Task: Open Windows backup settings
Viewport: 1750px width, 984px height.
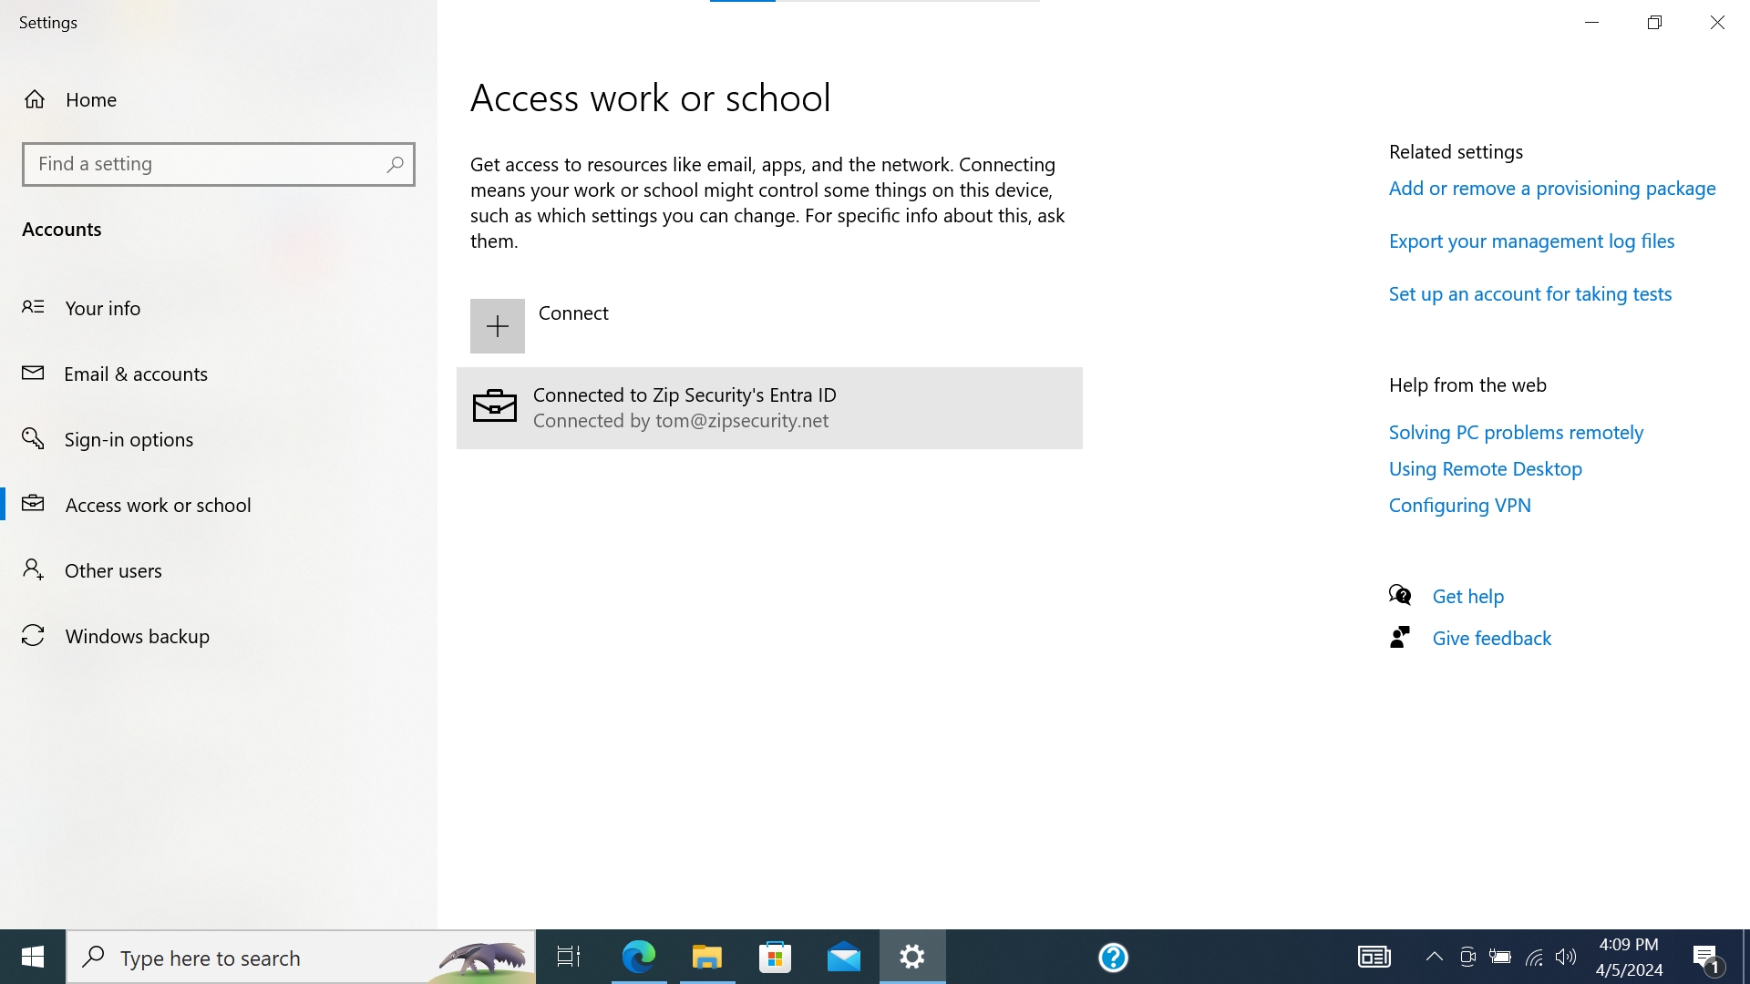Action: tap(137, 636)
